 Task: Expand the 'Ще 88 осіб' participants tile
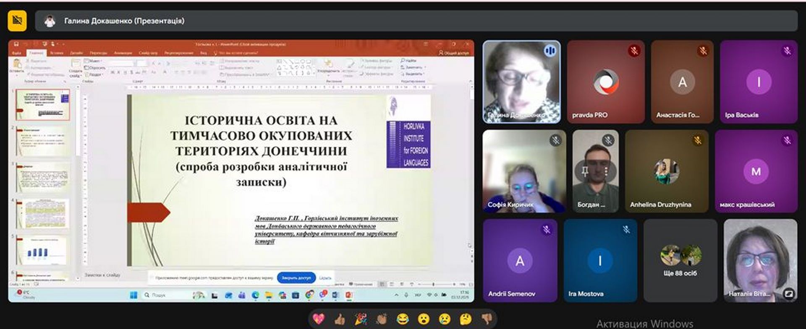click(x=680, y=260)
